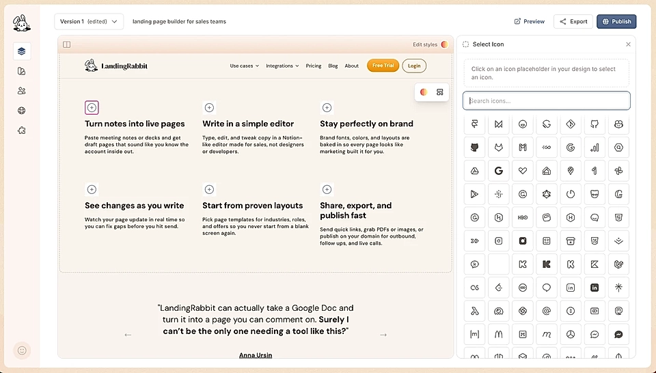Select icon placeholder above Turn notes into live pages
Screen dimensions: 656x373
tap(92, 107)
